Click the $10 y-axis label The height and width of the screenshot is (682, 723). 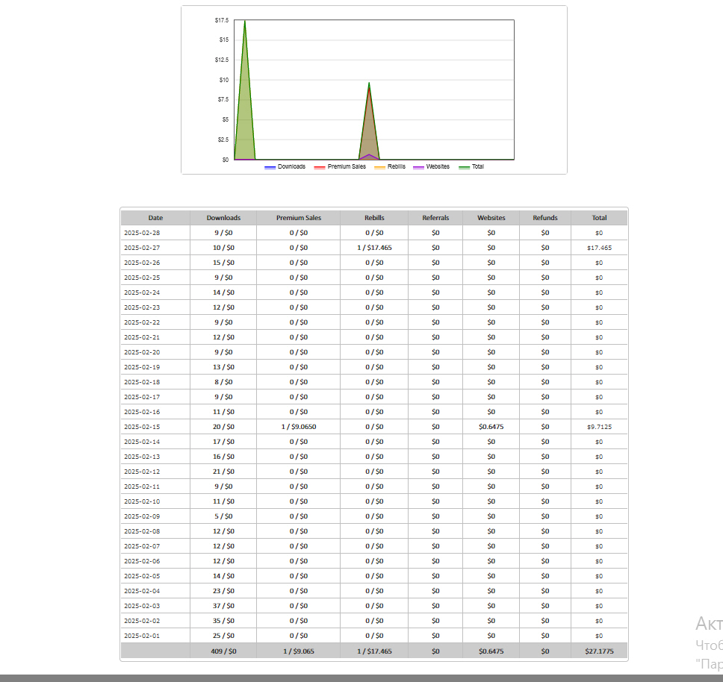(223, 80)
